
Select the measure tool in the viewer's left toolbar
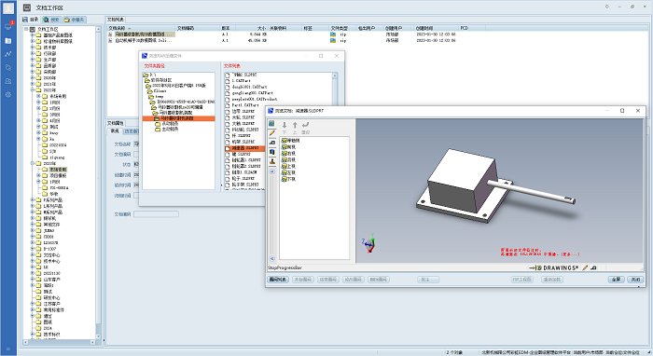[272, 143]
